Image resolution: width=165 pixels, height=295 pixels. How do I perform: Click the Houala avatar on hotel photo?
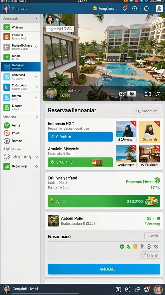coord(50,20)
